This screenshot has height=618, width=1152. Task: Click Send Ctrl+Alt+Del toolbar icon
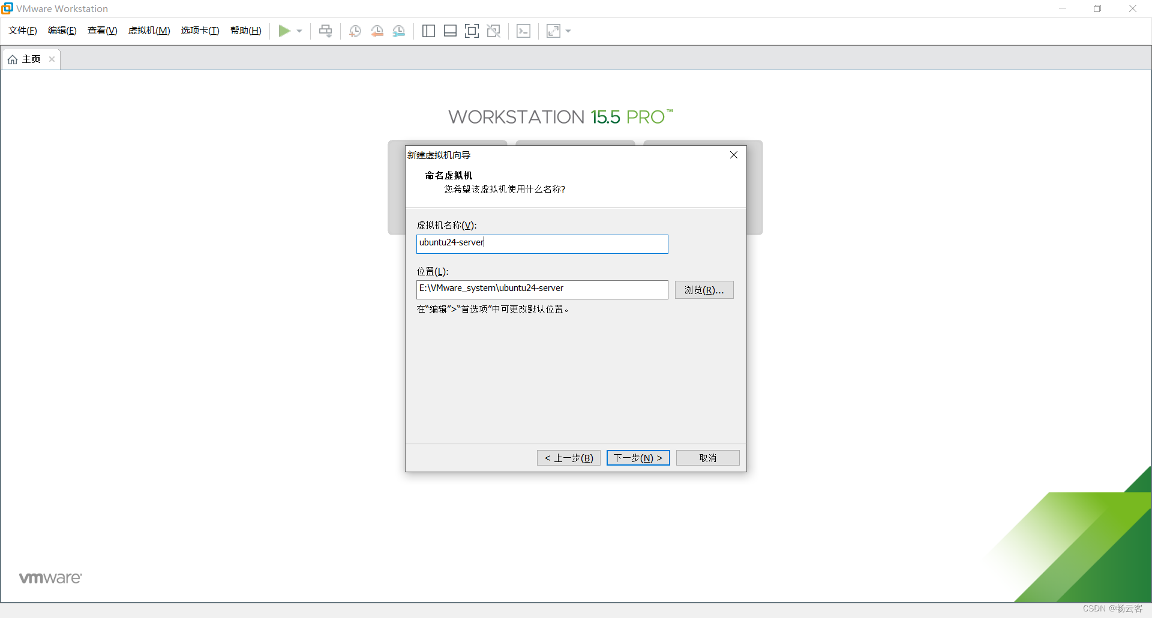[325, 31]
